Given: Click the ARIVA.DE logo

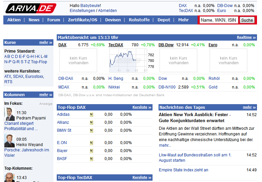Looking at the screenshot, I should 31,8.
